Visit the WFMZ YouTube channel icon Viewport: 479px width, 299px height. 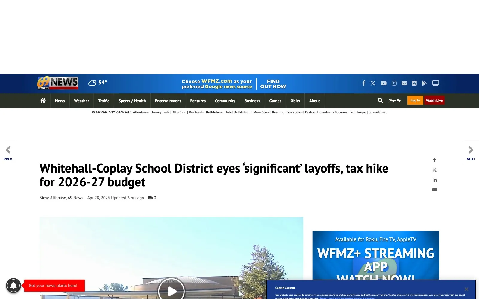(384, 83)
